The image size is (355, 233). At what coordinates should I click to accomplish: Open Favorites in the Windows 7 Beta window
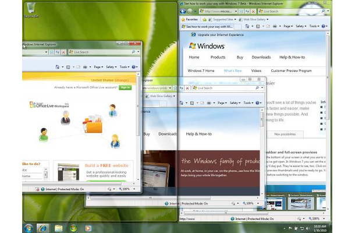189,19
